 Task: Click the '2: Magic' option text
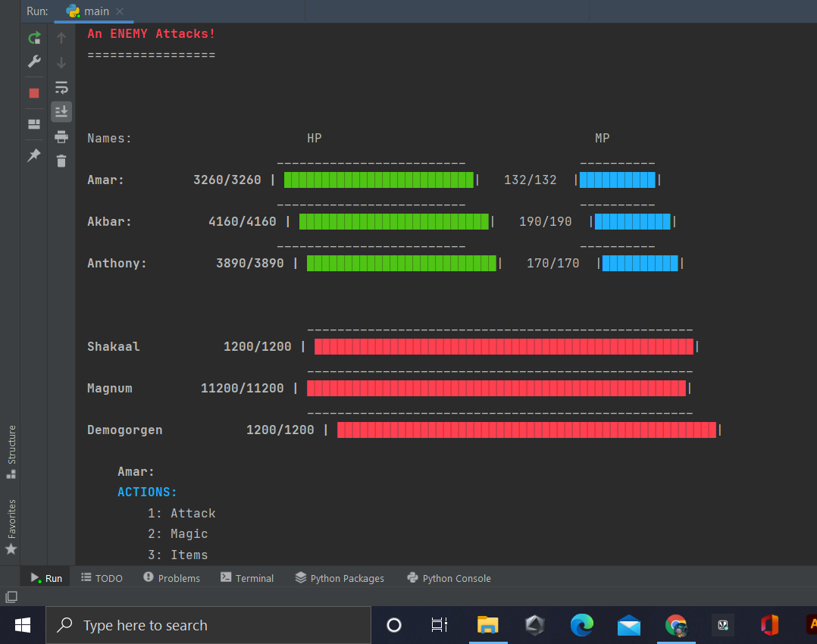pyautogui.click(x=177, y=534)
